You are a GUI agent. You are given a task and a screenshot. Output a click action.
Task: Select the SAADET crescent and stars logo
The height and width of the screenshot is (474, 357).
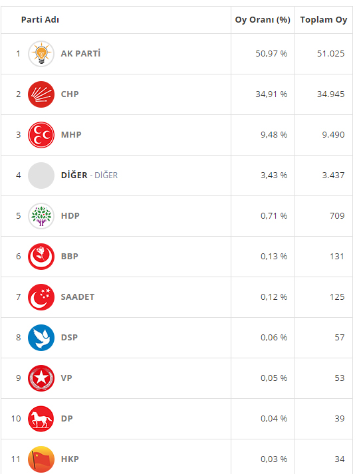click(x=41, y=297)
